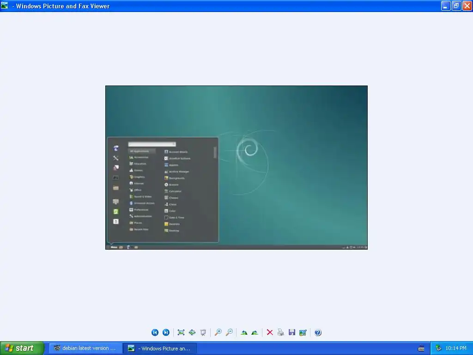
Task: Open the picture for editing
Action: click(303, 332)
